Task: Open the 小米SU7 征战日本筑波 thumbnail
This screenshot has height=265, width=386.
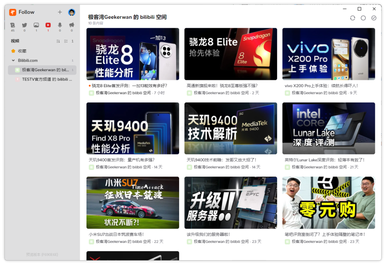Action: coord(133,203)
